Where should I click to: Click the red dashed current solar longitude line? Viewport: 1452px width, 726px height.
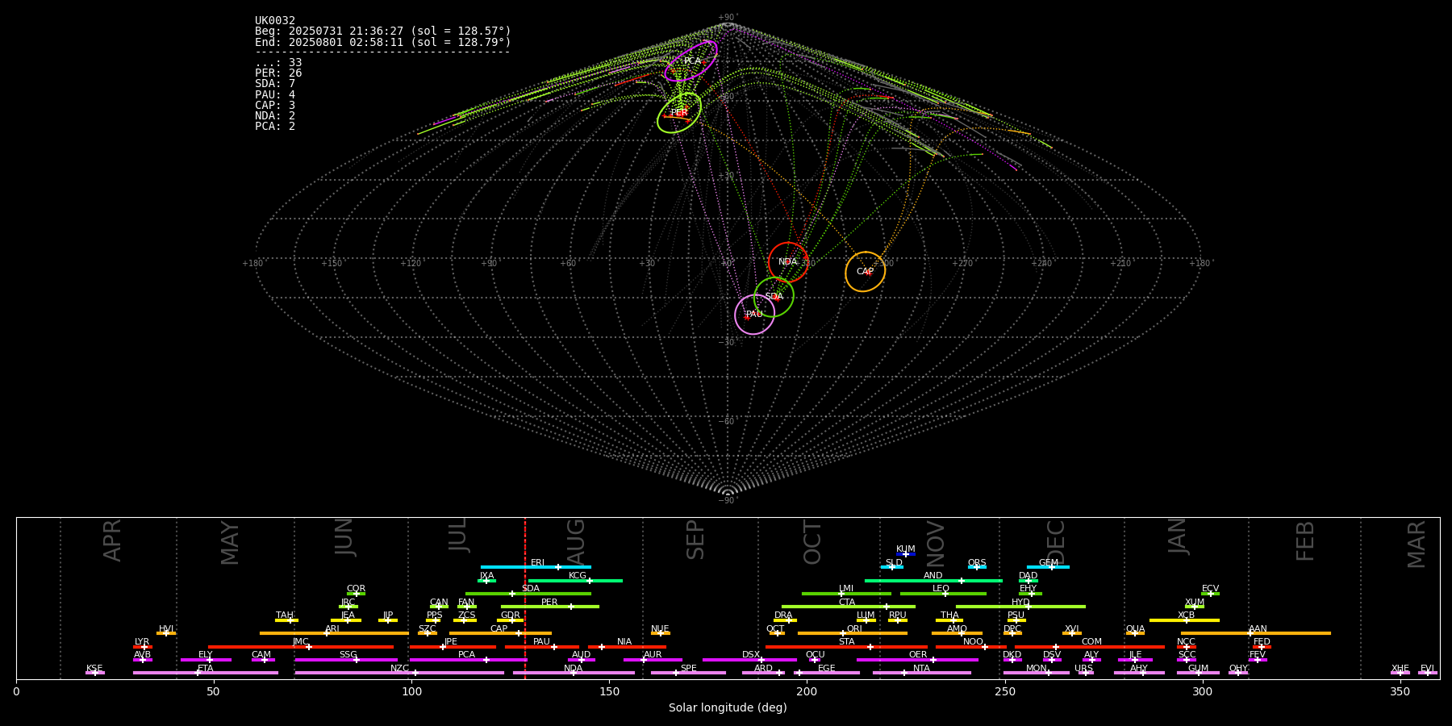point(525,598)
